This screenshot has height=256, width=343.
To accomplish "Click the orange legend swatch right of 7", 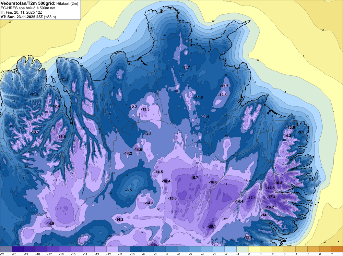I will [x=337, y=249].
